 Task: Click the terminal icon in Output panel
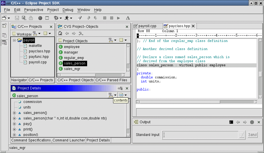231,122
